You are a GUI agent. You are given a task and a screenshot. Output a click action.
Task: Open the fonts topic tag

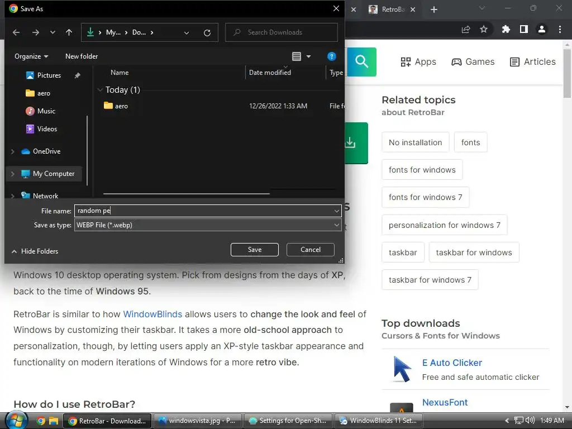[x=470, y=142]
